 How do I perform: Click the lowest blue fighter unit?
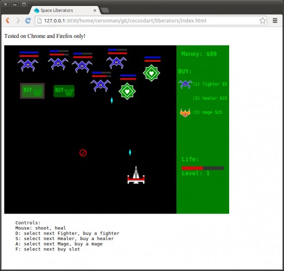tap(100, 86)
